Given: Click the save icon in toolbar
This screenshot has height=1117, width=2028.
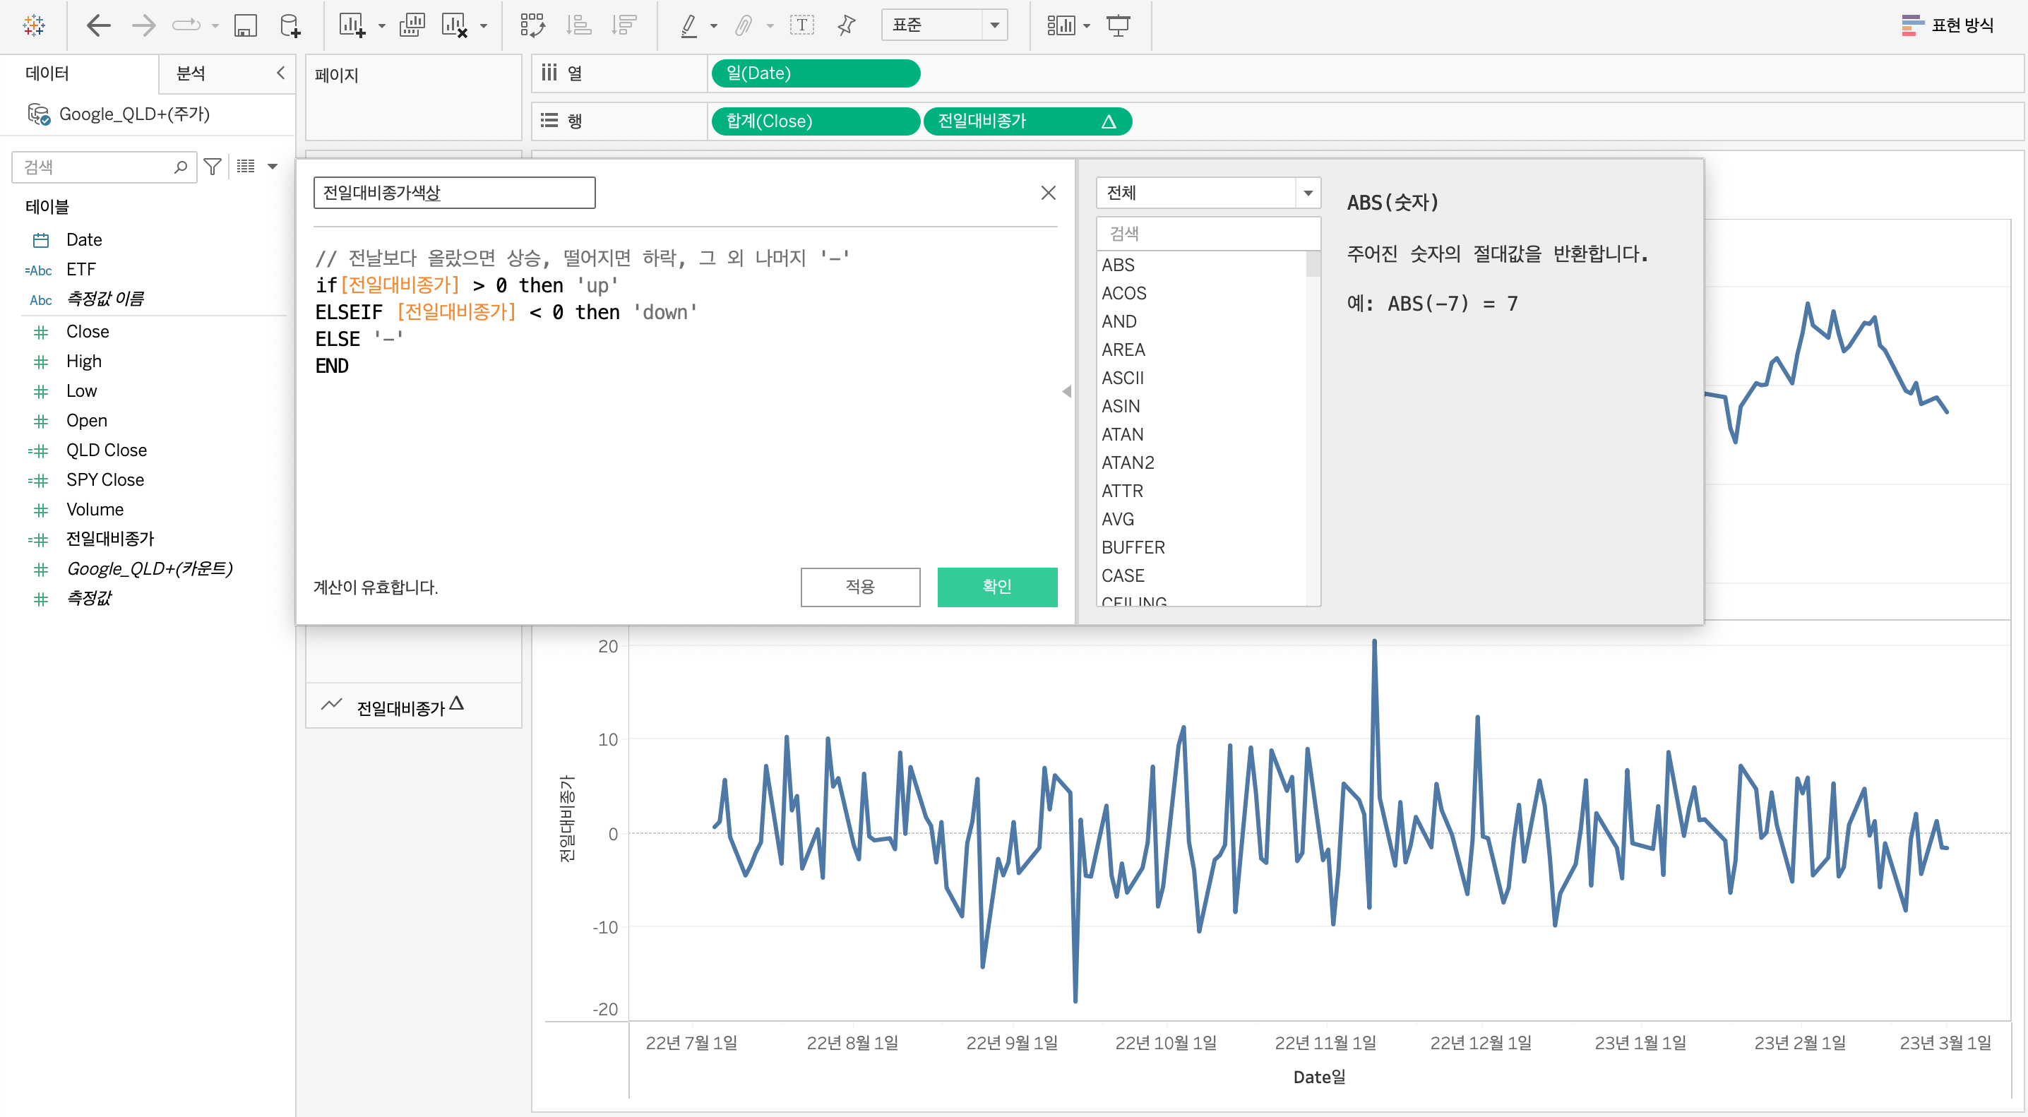Looking at the screenshot, I should (245, 25).
